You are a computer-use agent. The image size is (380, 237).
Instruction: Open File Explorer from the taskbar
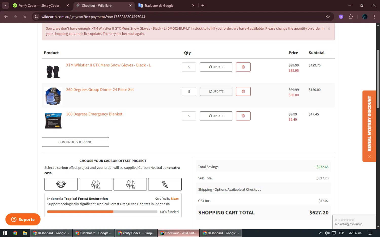point(25,233)
